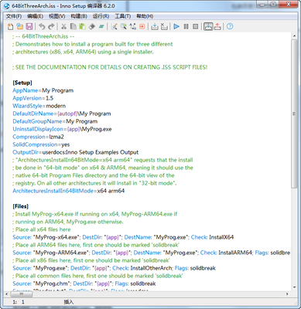Click the 插入 insert mode status indicator

69,302
